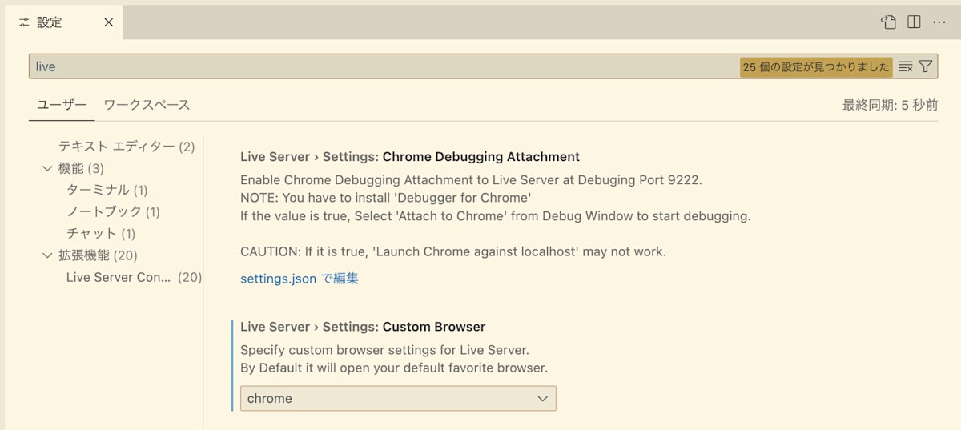This screenshot has width=961, height=430.
Task: Collapse the 拡張機能 (20) tree section
Action: (x=46, y=255)
